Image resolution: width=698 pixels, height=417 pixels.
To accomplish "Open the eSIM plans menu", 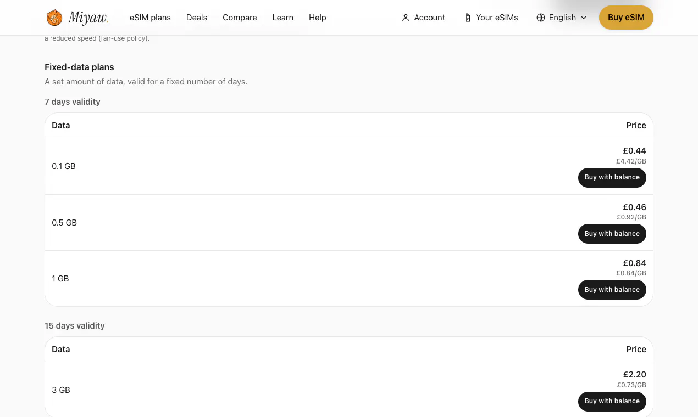I will click(150, 18).
